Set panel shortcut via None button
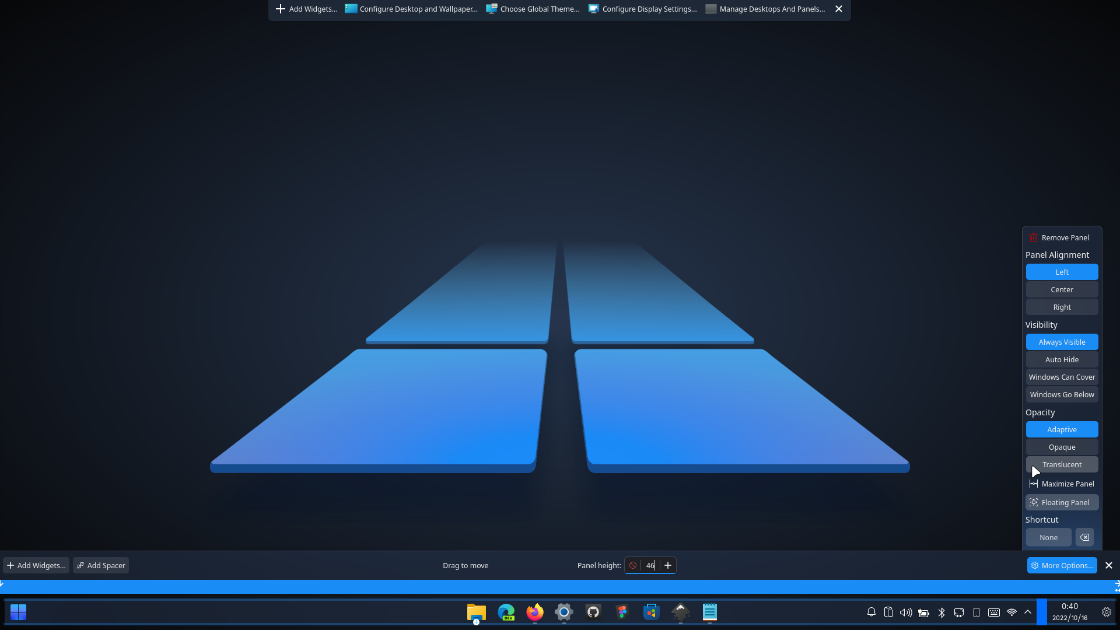 (1048, 537)
